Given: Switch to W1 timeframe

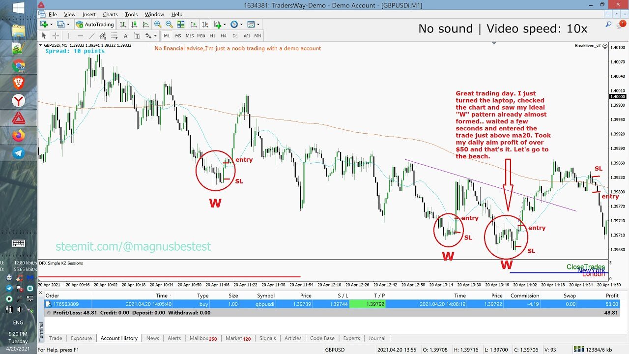Looking at the screenshot, I should [x=247, y=36].
